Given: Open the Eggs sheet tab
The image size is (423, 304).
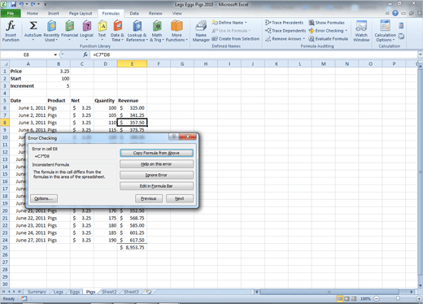Looking at the screenshot, I should coord(75,292).
